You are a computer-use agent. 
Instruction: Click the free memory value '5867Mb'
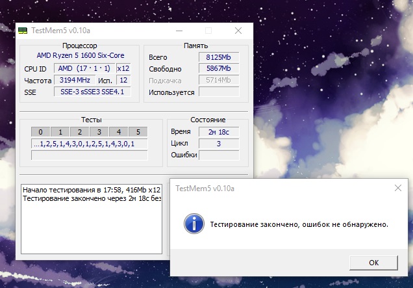tap(219, 68)
